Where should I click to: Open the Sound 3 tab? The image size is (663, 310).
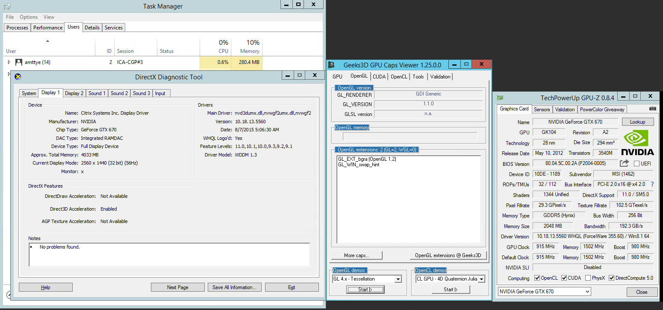pos(141,93)
